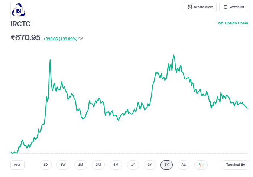Open the Terminal view
This screenshot has height=177, width=253.
[236, 165]
